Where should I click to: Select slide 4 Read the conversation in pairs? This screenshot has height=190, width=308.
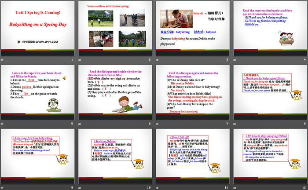pyautogui.click(x=270, y=29)
